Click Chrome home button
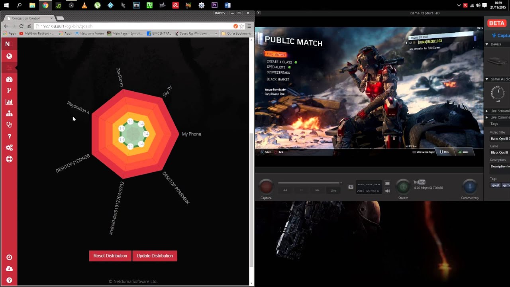Image resolution: width=510 pixels, height=287 pixels. (29, 26)
